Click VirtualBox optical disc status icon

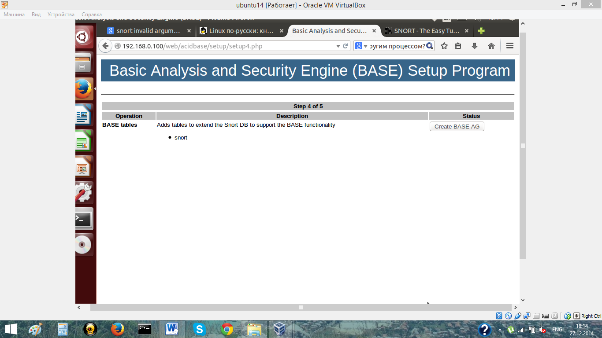tap(509, 316)
